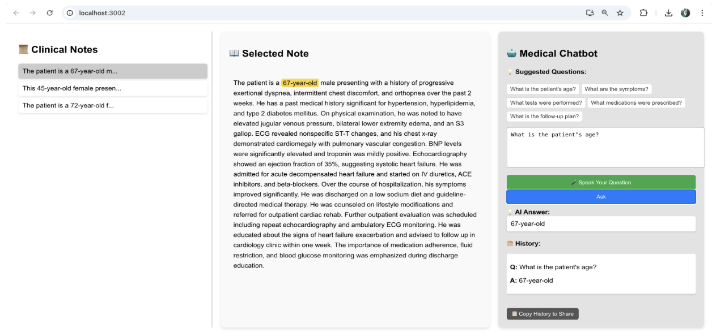Copy History to Share
This screenshot has width=712, height=336.
[543, 314]
